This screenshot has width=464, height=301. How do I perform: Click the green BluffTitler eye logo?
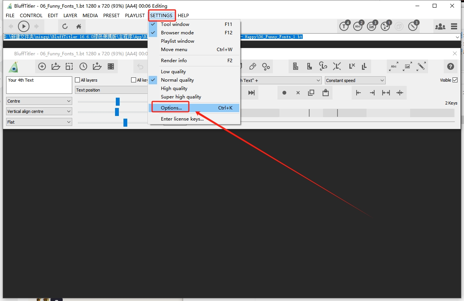(x=14, y=67)
